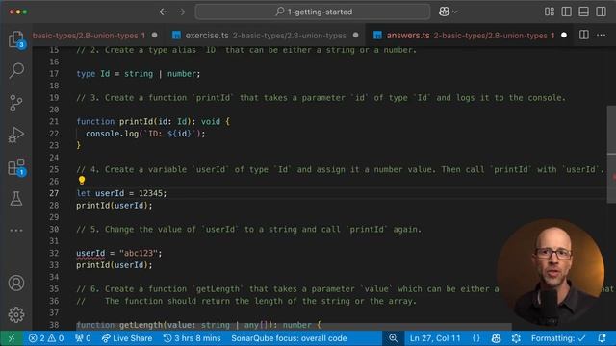Click the 3 hrs 8 mins time tracker
This screenshot has height=346, width=616.
tap(192, 338)
